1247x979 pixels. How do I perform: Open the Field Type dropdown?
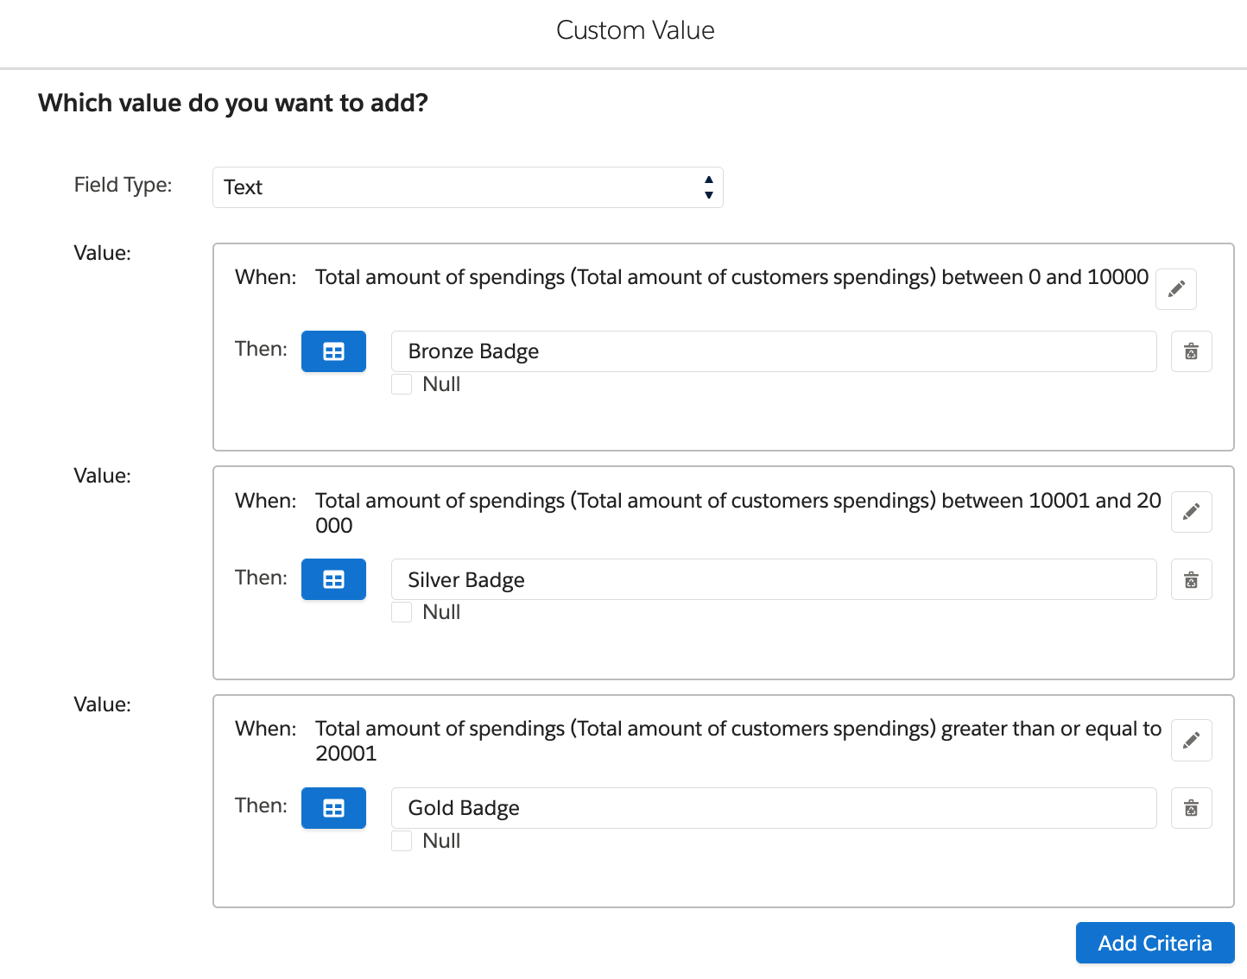pyautogui.click(x=468, y=187)
